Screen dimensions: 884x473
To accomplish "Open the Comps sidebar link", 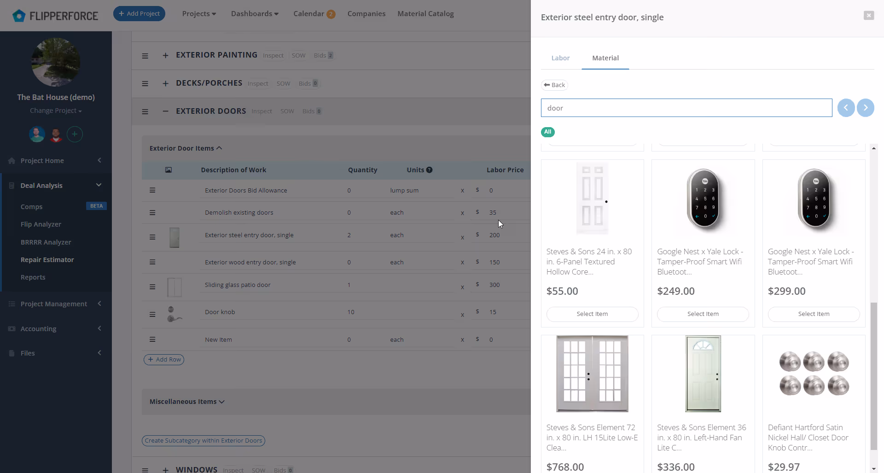I will point(31,207).
